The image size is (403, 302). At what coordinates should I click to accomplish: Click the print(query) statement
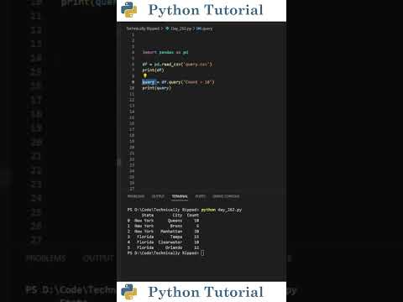(x=156, y=88)
